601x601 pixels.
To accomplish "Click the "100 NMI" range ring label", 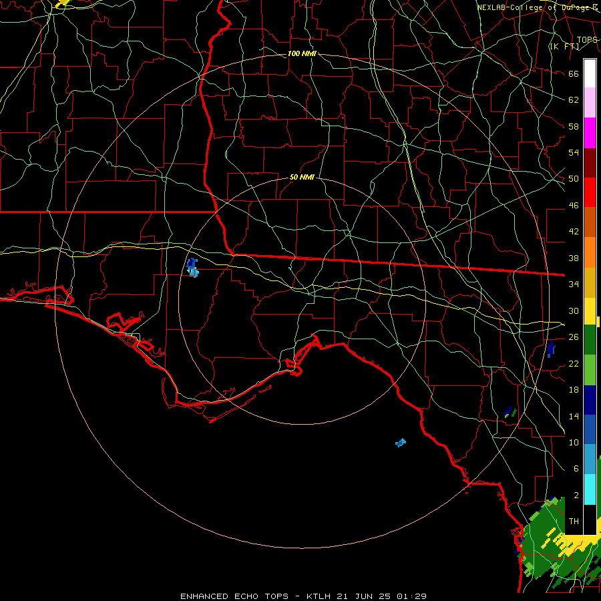I will pyautogui.click(x=302, y=53).
